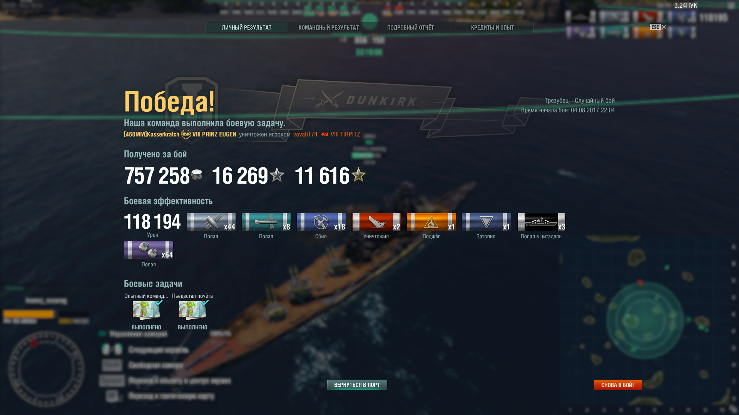Click the gold free XP star icon
The width and height of the screenshot is (739, 415).
click(x=358, y=175)
